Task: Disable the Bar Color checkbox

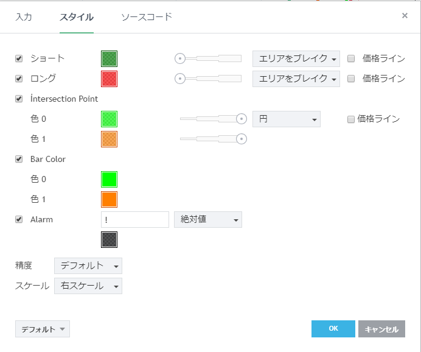Action: click(19, 159)
